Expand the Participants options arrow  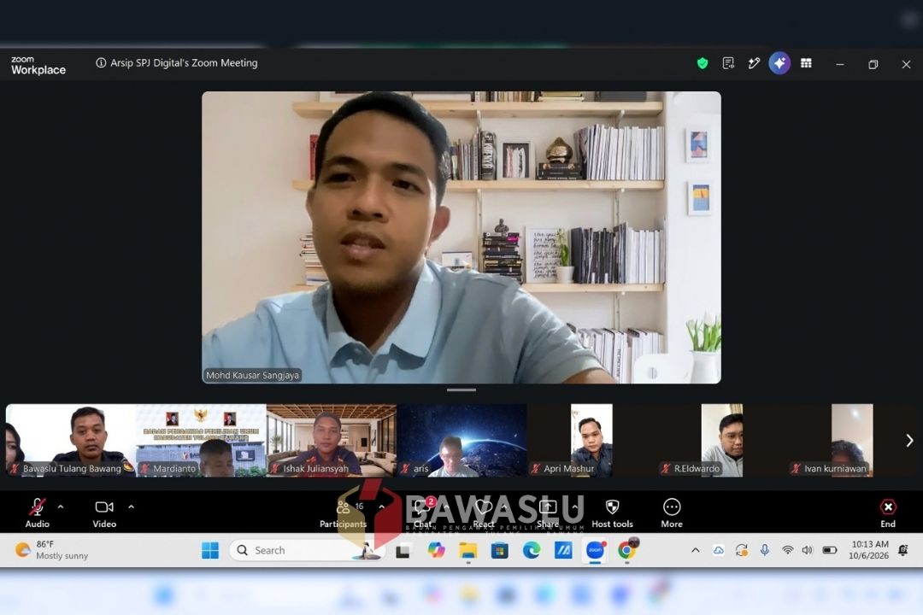coord(381,507)
